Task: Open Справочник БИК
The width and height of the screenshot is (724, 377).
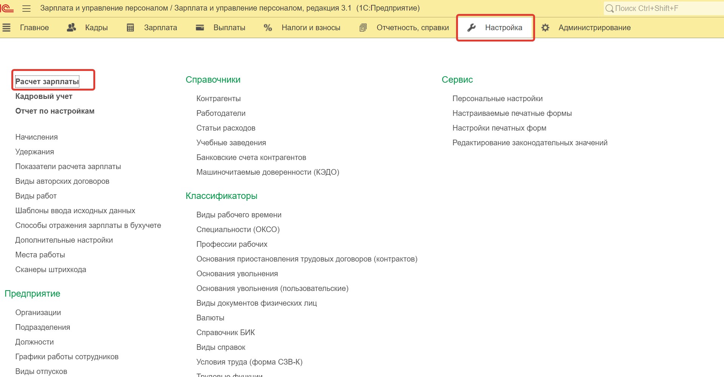Action: (x=226, y=332)
